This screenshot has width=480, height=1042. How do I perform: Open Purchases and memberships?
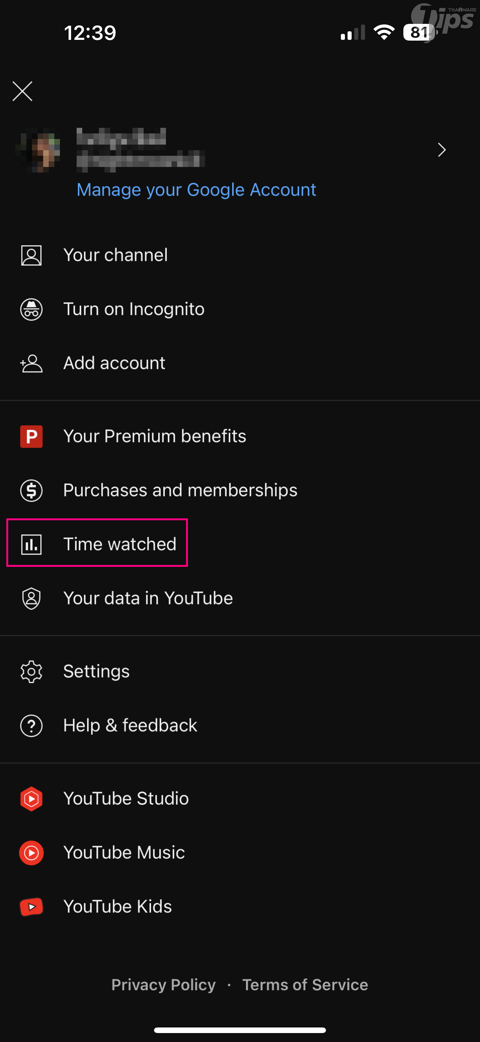pyautogui.click(x=180, y=490)
